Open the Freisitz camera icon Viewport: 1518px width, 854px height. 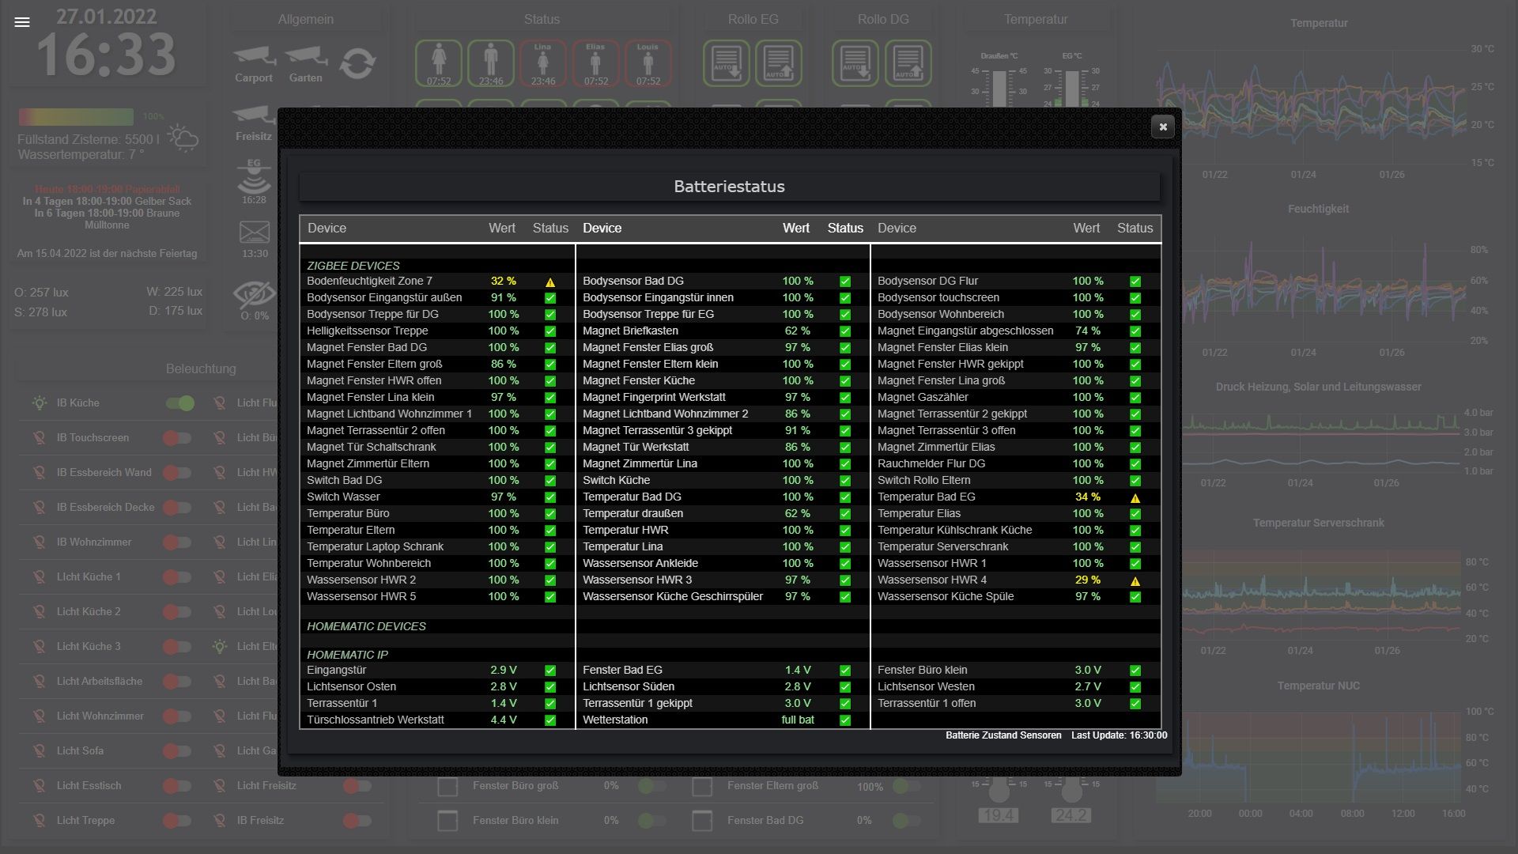tap(254, 116)
